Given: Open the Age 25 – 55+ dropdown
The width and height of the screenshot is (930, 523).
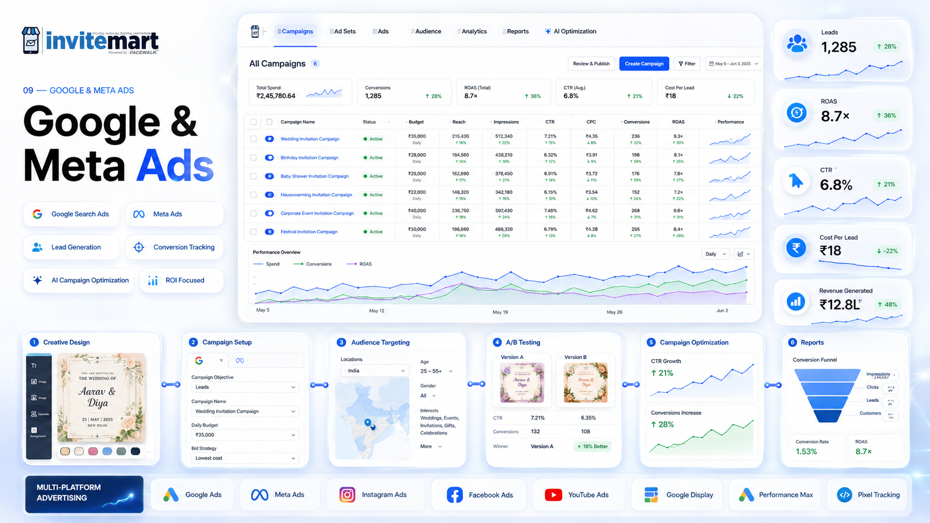Looking at the screenshot, I should [436, 371].
